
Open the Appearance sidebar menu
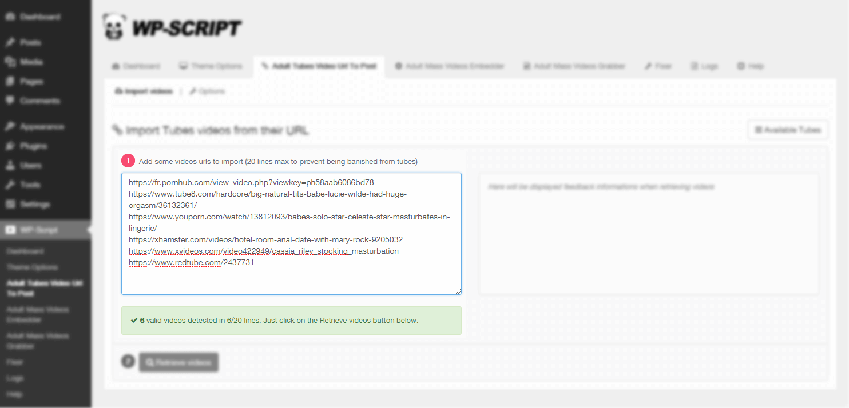click(x=42, y=126)
